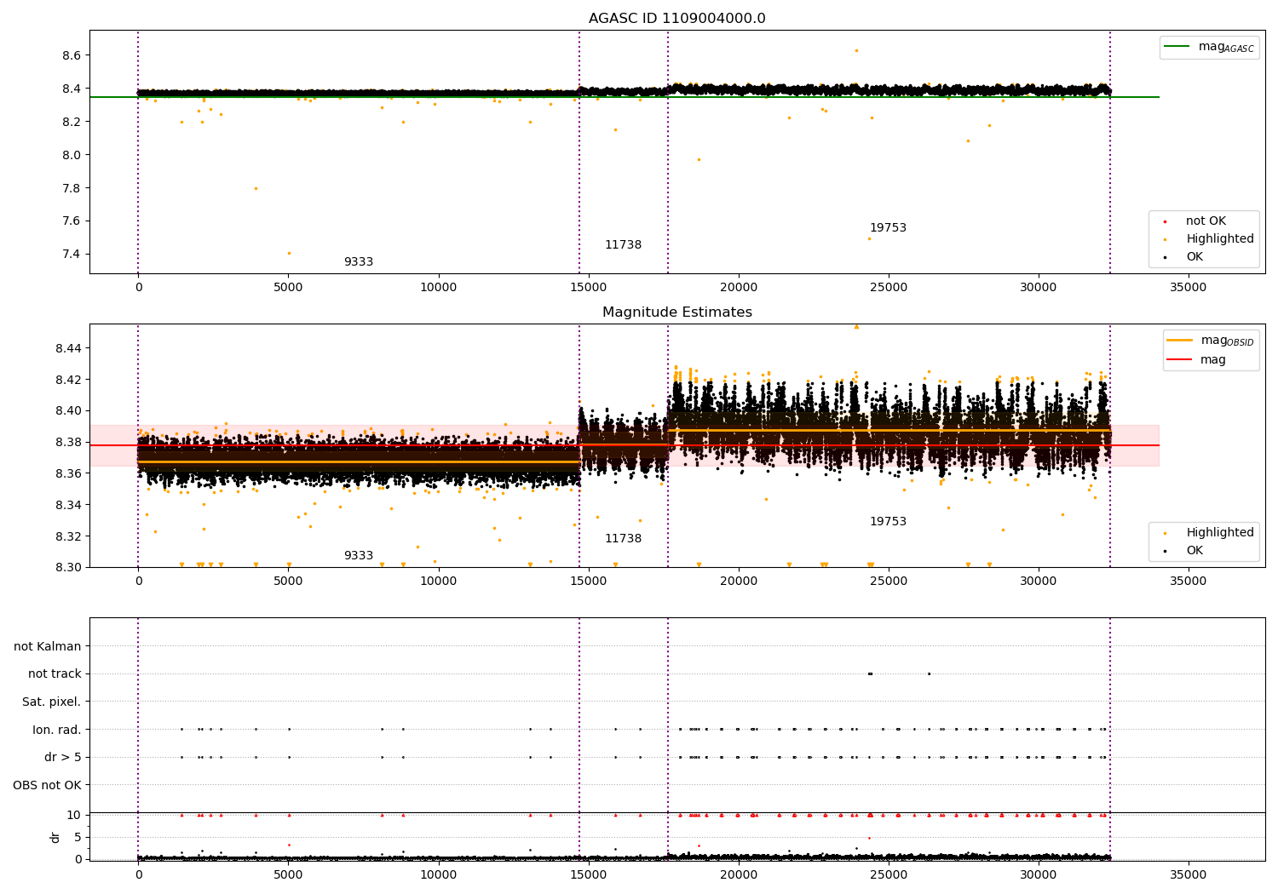Image resolution: width=1278 pixels, height=894 pixels.
Task: Click 'Highlighted' legend entry in top plot
Action: coord(1209,239)
